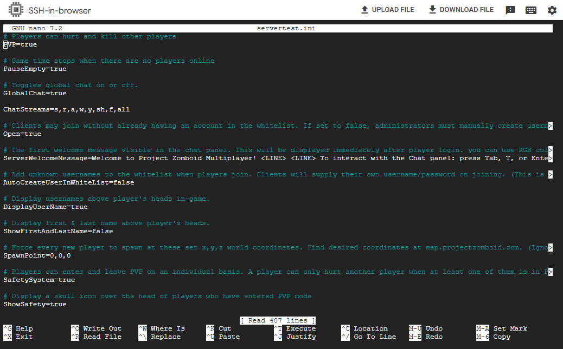Click the Open=true line
563x349 pixels.
22,134
